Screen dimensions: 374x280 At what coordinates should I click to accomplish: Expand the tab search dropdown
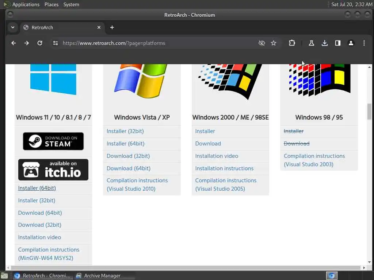[x=13, y=27]
